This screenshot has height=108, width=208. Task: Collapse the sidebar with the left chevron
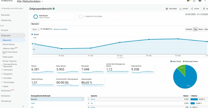click(23, 107)
